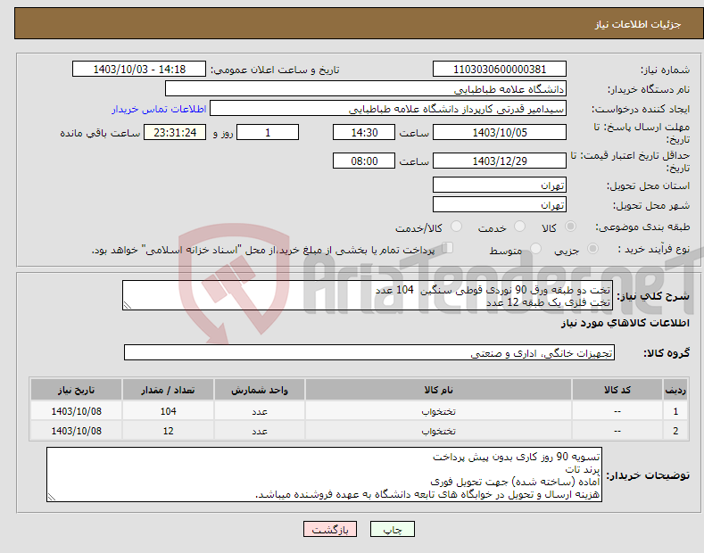Click تختخواب in row 1
Viewport: 704px width, 553px height.
438,411
